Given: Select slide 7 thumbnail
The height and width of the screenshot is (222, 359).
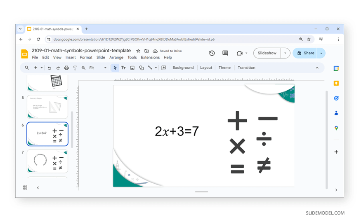Looking at the screenshot, I should pyautogui.click(x=47, y=161).
